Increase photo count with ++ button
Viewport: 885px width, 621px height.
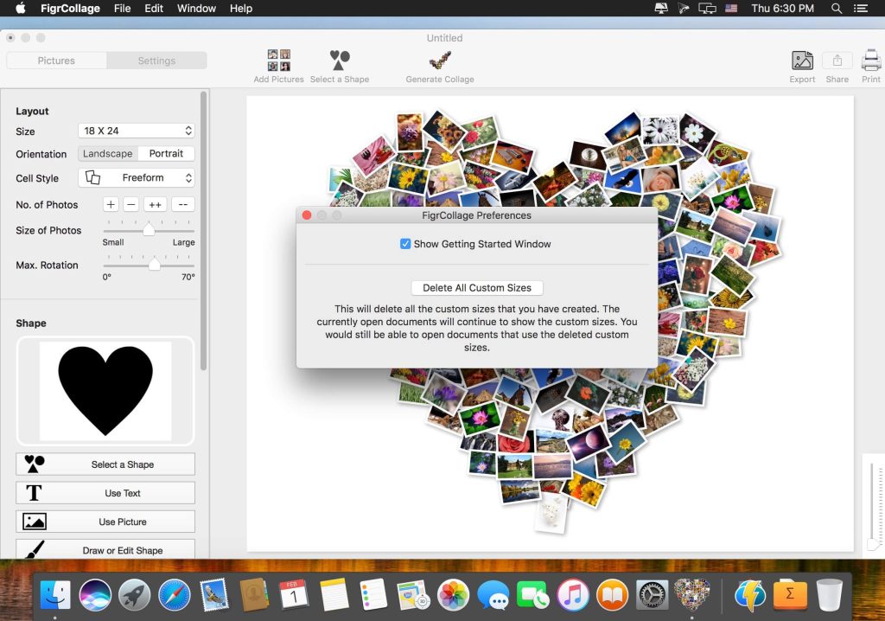click(x=155, y=205)
